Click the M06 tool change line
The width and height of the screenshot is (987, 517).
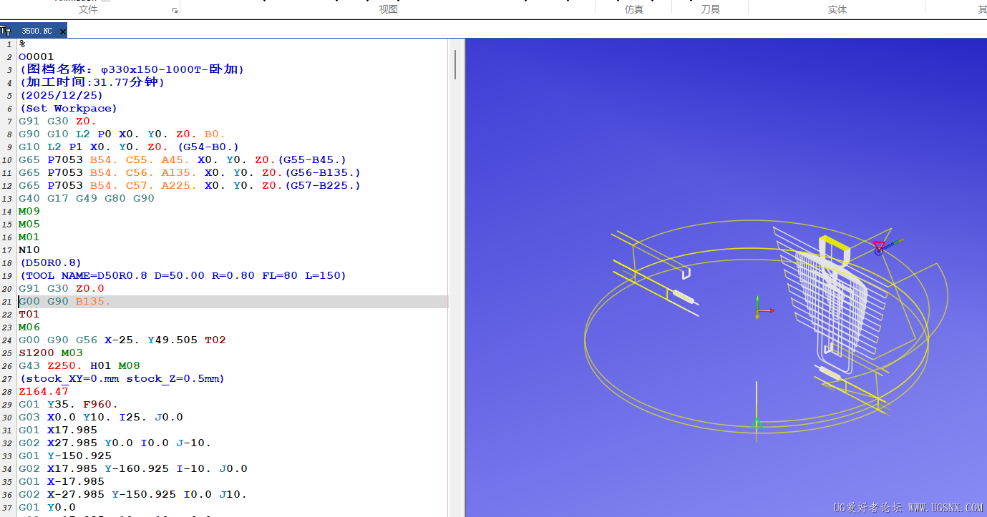pyautogui.click(x=29, y=328)
